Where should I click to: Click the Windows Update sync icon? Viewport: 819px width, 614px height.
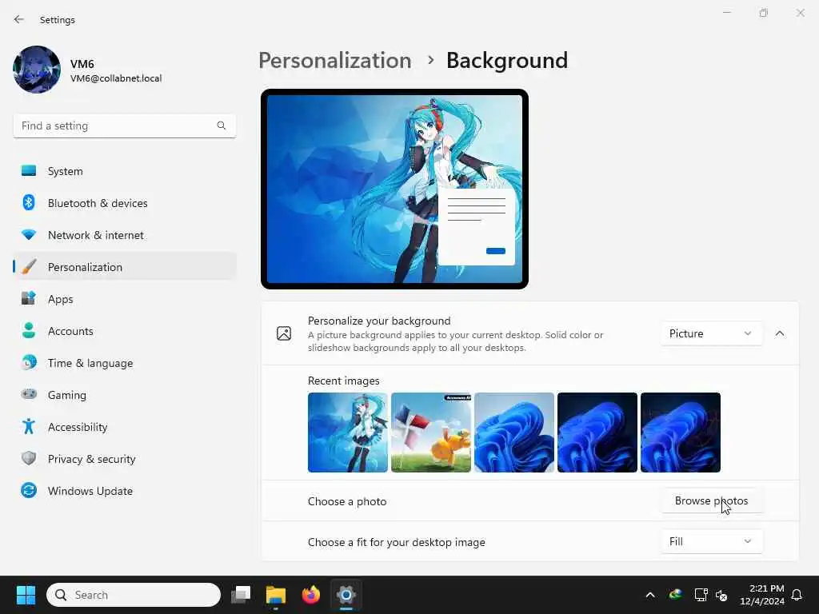(29, 490)
